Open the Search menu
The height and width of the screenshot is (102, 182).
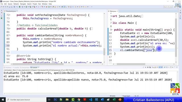pyautogui.click(x=29, y=4)
